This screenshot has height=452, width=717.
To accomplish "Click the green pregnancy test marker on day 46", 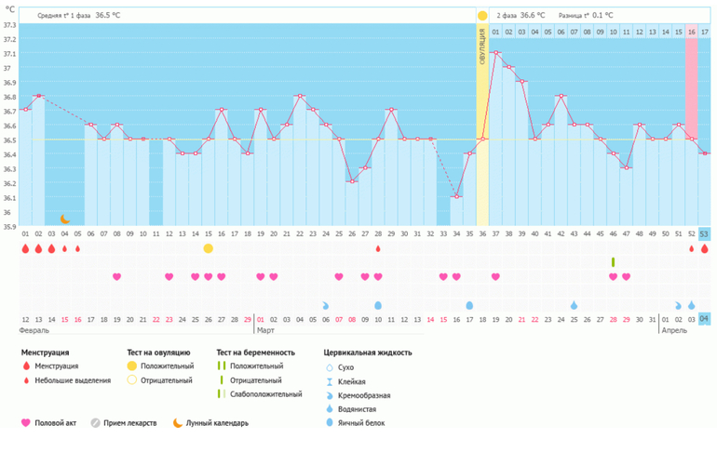I will tap(613, 262).
